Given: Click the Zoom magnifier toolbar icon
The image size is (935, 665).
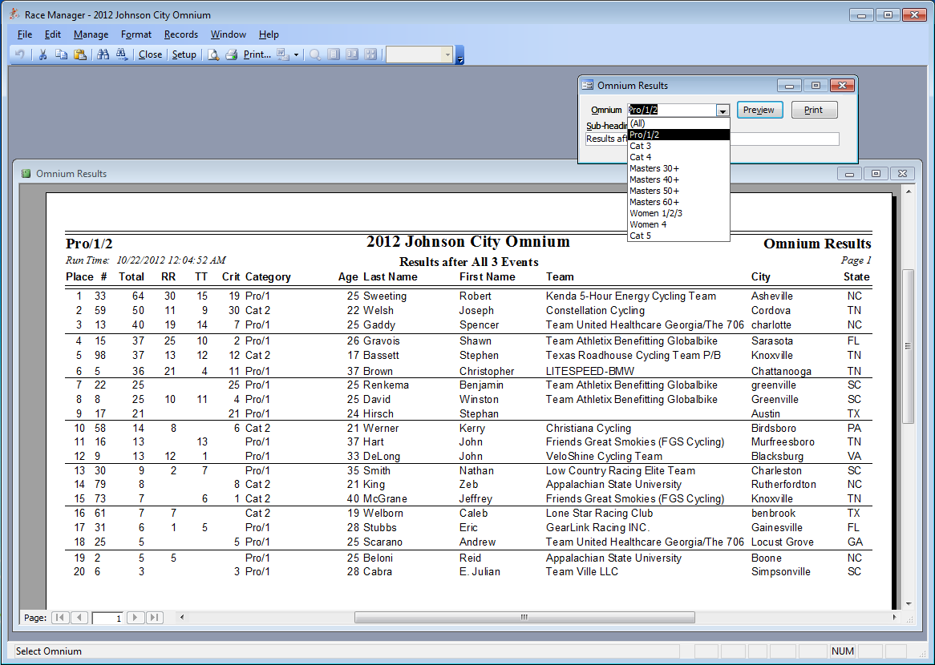Looking at the screenshot, I should point(315,54).
